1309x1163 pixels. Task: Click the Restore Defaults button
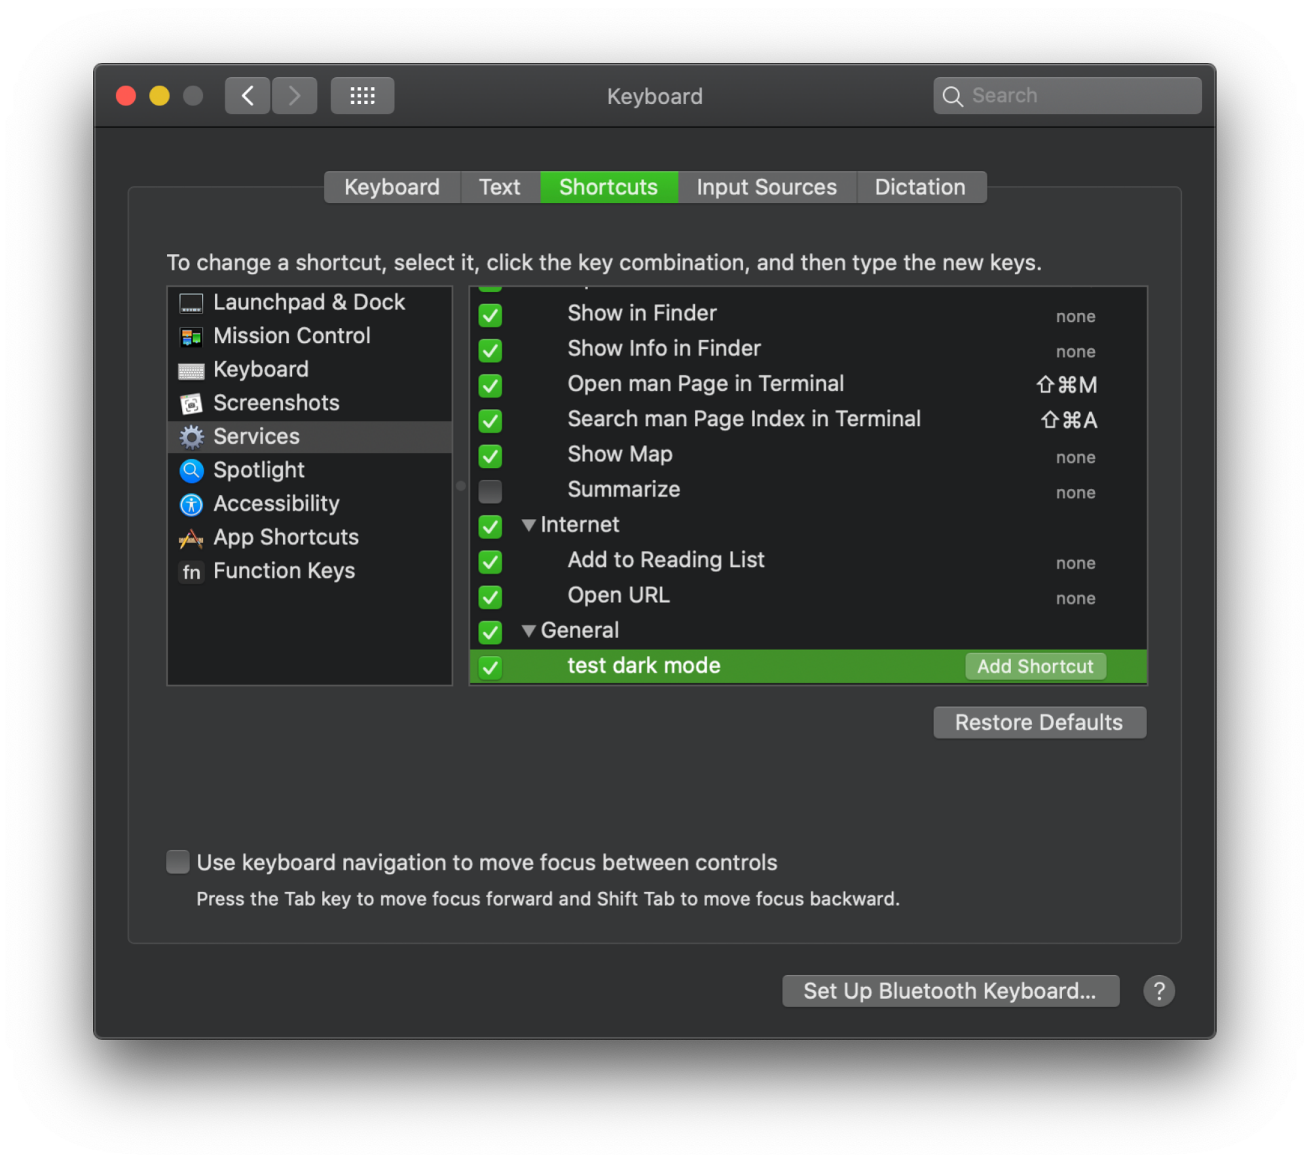[1039, 722]
